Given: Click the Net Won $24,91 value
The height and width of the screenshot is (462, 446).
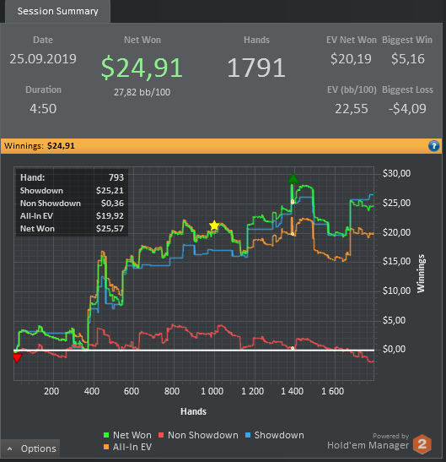Looking at the screenshot, I should 142,68.
